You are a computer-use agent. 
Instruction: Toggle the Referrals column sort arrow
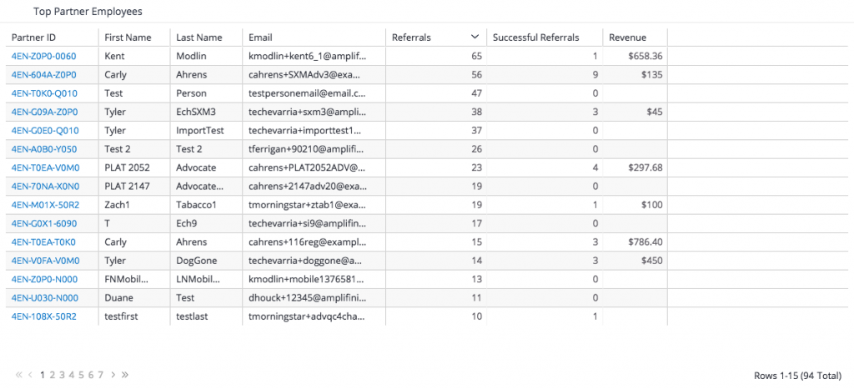475,37
